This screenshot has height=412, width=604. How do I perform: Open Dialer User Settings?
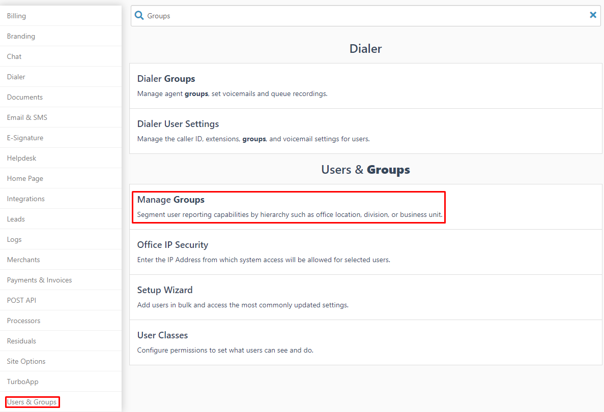(x=365, y=131)
